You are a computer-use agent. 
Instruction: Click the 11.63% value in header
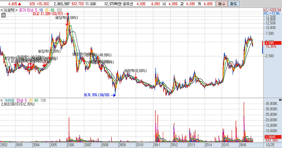pos(90,4)
